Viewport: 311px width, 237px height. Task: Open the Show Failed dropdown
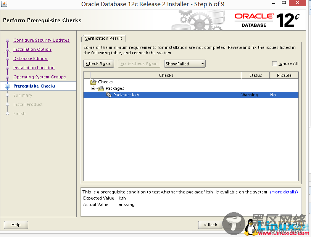coord(185,64)
